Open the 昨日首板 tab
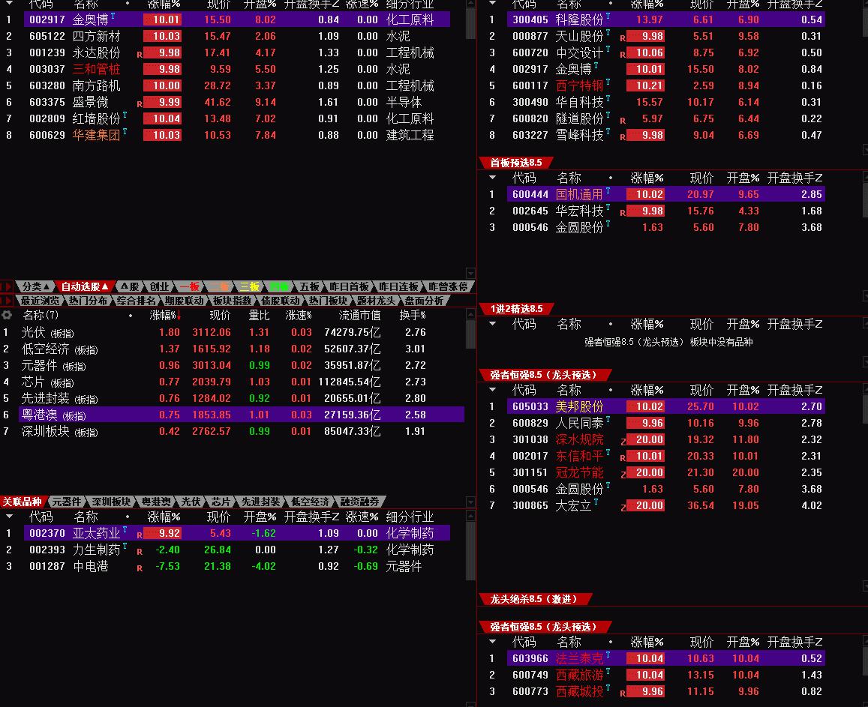Image resolution: width=868 pixels, height=707 pixels. [x=349, y=286]
